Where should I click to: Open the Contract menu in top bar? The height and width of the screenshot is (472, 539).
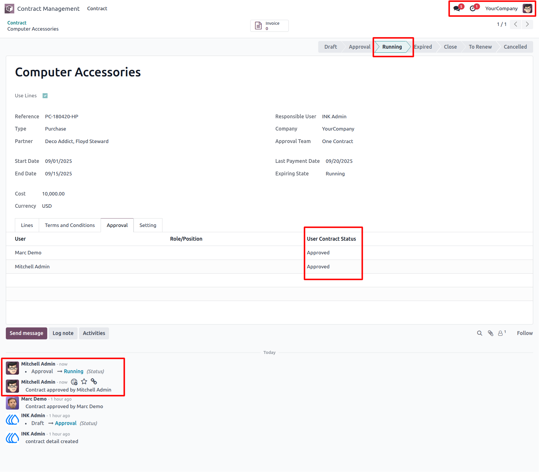[97, 8]
